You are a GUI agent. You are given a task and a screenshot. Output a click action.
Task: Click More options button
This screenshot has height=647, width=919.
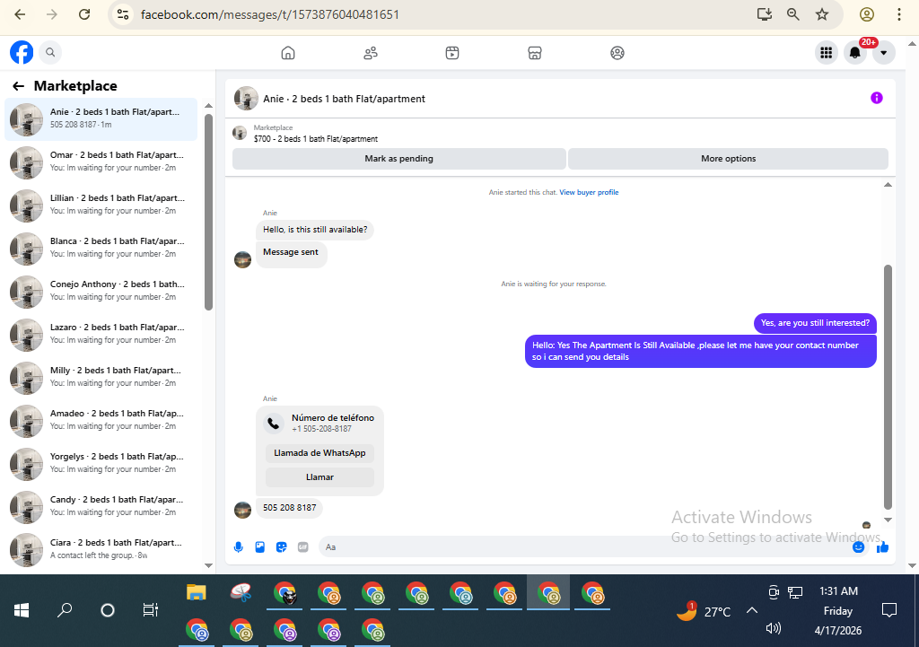tap(729, 159)
